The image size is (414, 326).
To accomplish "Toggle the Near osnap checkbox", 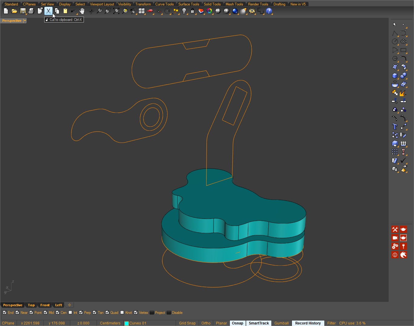I will pos(17,312).
